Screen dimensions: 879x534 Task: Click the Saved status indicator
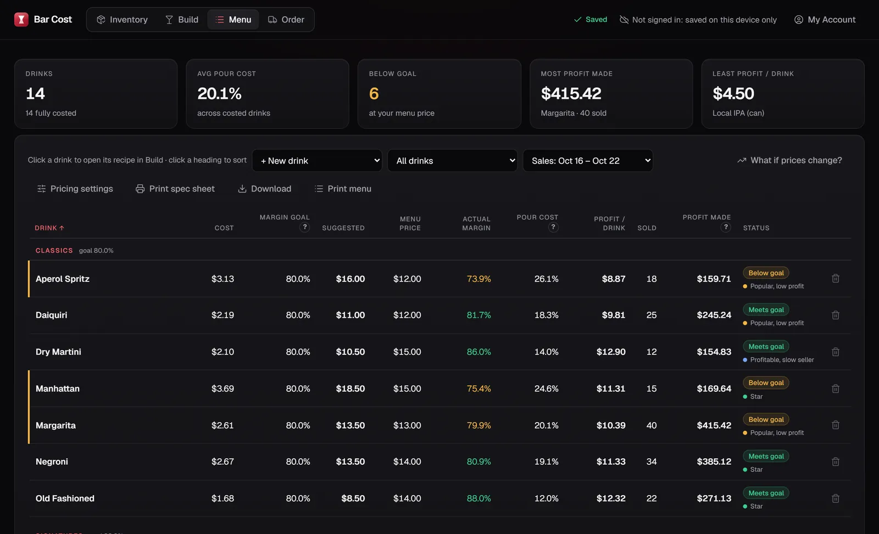tap(591, 20)
